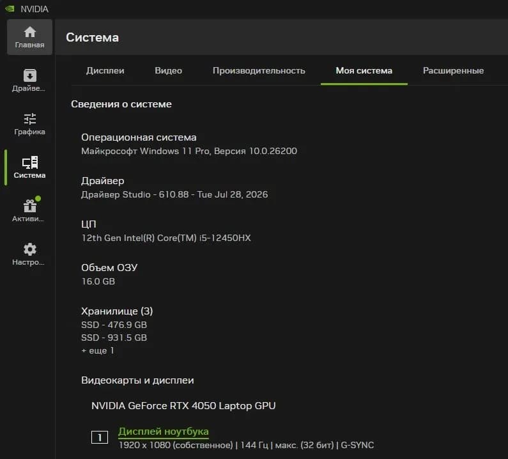Select the Моя система tab
The width and height of the screenshot is (508, 459).
click(364, 70)
